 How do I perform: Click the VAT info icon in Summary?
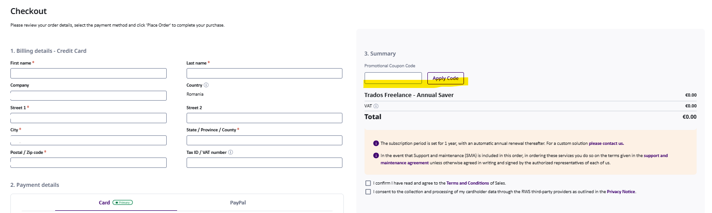(x=376, y=106)
